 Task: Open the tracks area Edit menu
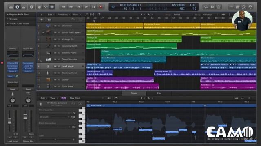(x=51, y=15)
